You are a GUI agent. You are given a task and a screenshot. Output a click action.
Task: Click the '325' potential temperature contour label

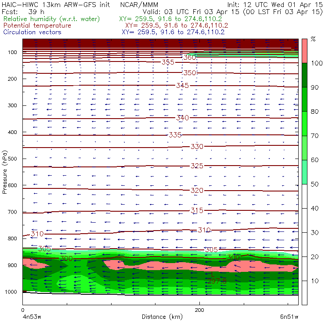[x=197, y=166]
